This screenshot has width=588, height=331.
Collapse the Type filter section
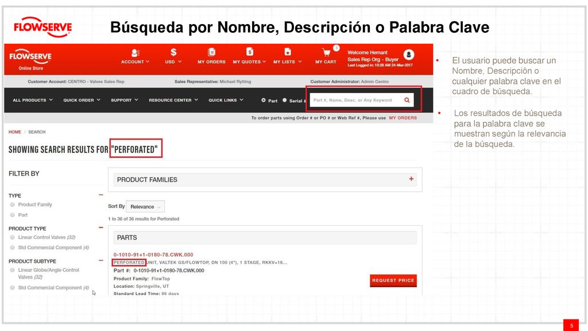pyautogui.click(x=101, y=195)
